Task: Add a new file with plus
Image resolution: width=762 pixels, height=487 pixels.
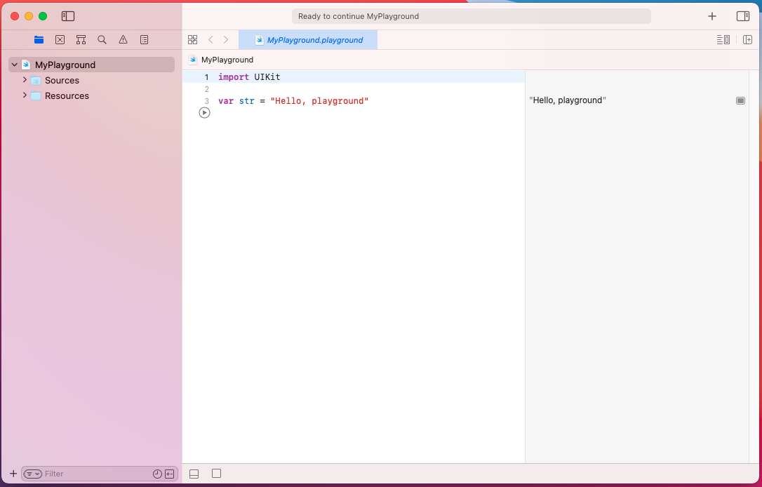Action: 13,474
